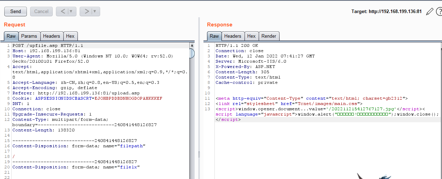The width and height of the screenshot is (442, 179).
Task: Click the User-Agent header line
Action: click(x=93, y=58)
